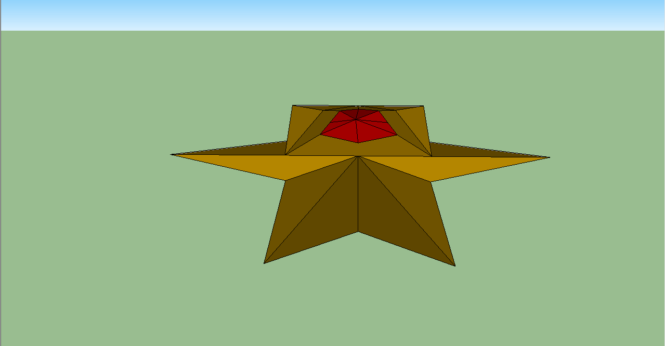Click the lowest vertex of the red pentagon

[x=358, y=143]
